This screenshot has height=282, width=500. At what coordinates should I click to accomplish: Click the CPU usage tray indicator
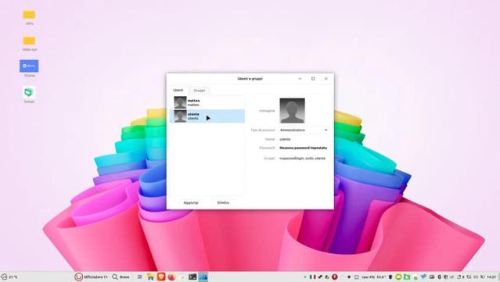369,277
